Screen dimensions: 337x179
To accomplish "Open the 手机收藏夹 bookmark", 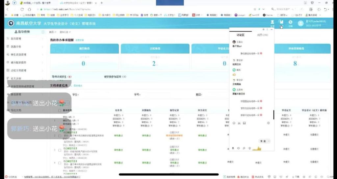I will point(29,15).
